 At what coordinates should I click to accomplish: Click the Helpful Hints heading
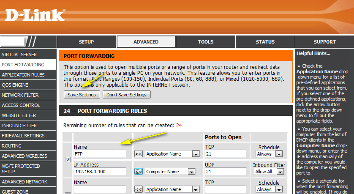click(313, 54)
